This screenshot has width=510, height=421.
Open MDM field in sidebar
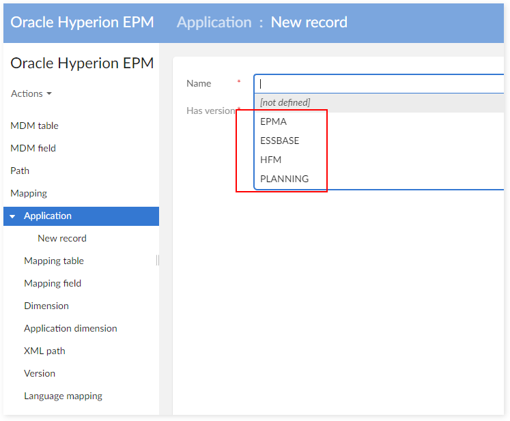[33, 148]
